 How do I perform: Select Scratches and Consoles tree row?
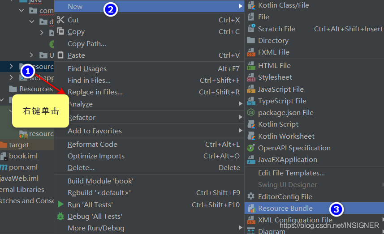[27, 201]
